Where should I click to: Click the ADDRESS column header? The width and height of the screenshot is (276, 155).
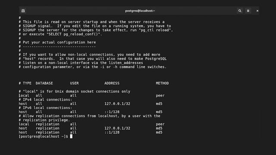pyautogui.click(x=112, y=83)
